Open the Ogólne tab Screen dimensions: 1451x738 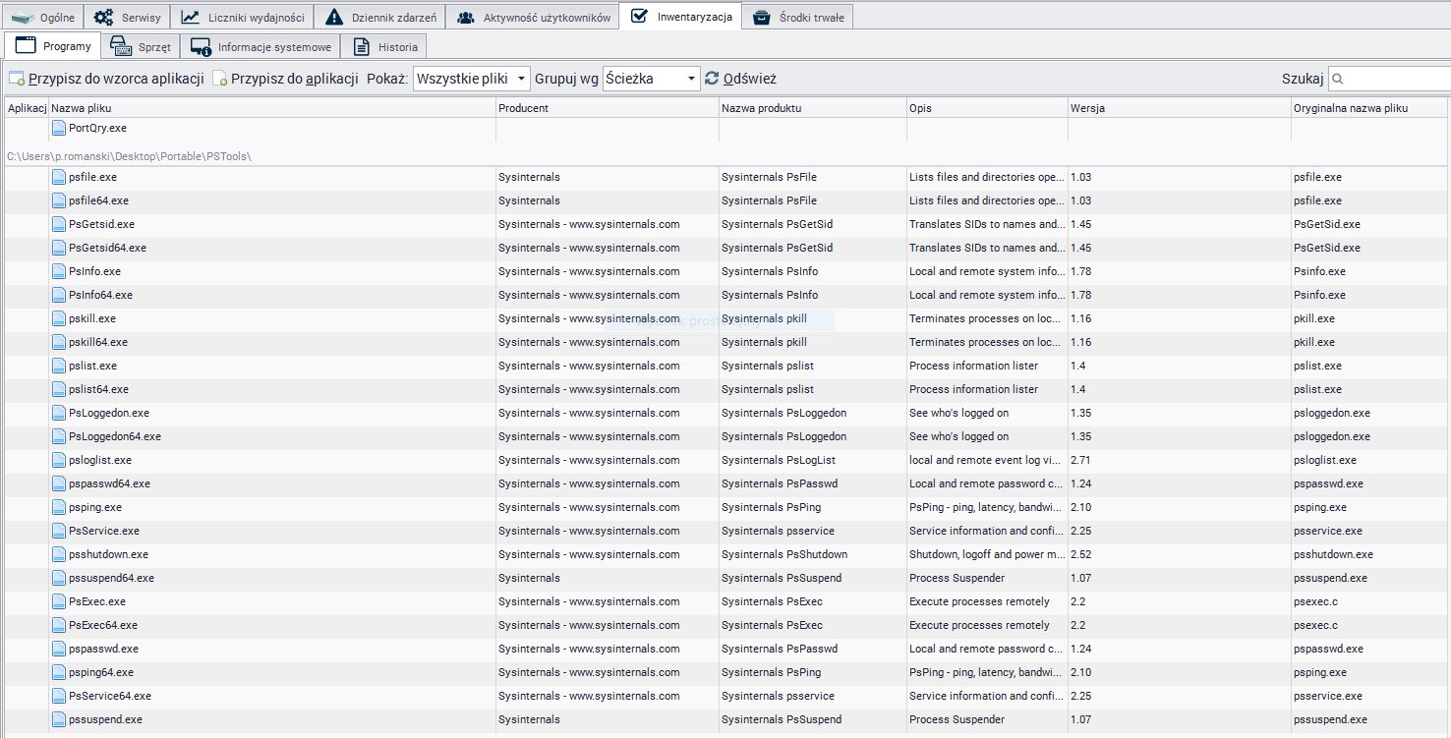(x=43, y=17)
